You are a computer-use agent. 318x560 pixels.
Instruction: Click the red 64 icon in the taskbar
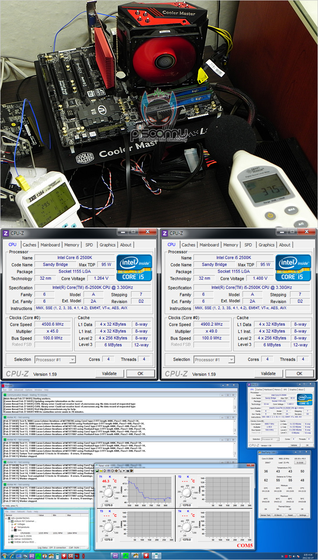click(x=70, y=556)
